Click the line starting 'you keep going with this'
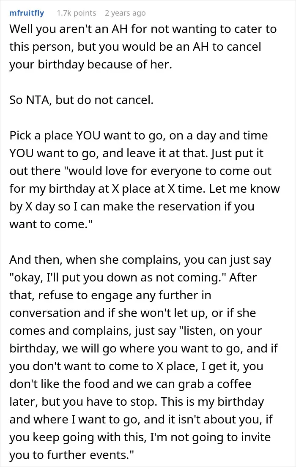The width and height of the screenshot is (296, 467). pyautogui.click(x=140, y=437)
